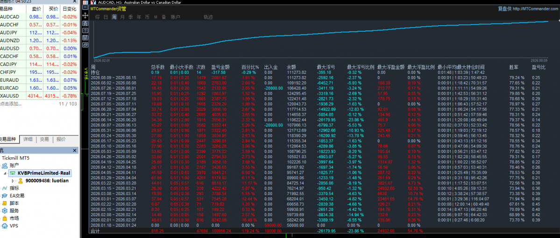Click the restore window icon in MTCommander toolbar
The height and width of the screenshot is (238, 560).
coord(85,45)
